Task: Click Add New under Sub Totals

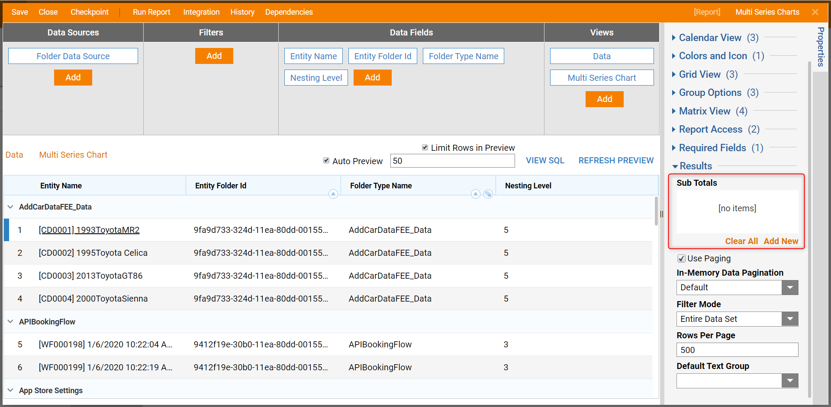Action: pos(781,241)
